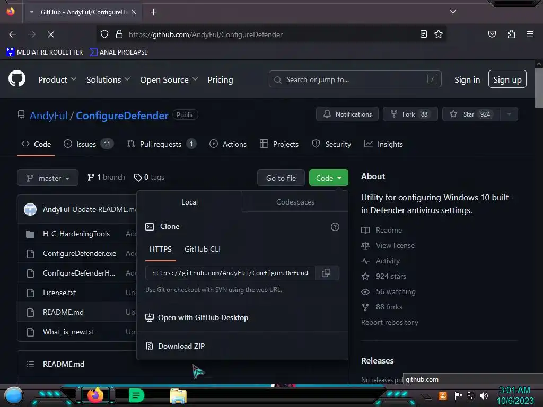
Task: Open the AndyFul owner profile link
Action: (48, 116)
